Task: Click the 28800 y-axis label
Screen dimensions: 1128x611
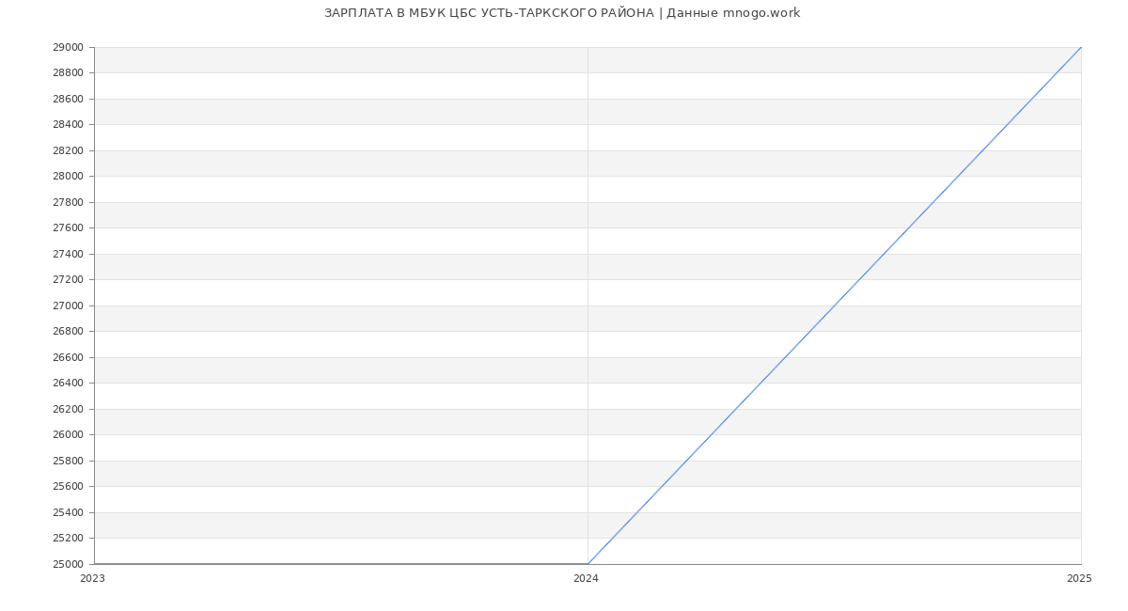Action: (69, 73)
